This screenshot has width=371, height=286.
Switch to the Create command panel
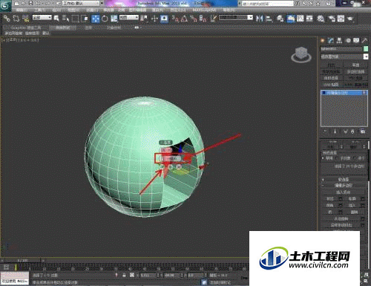pos(323,40)
